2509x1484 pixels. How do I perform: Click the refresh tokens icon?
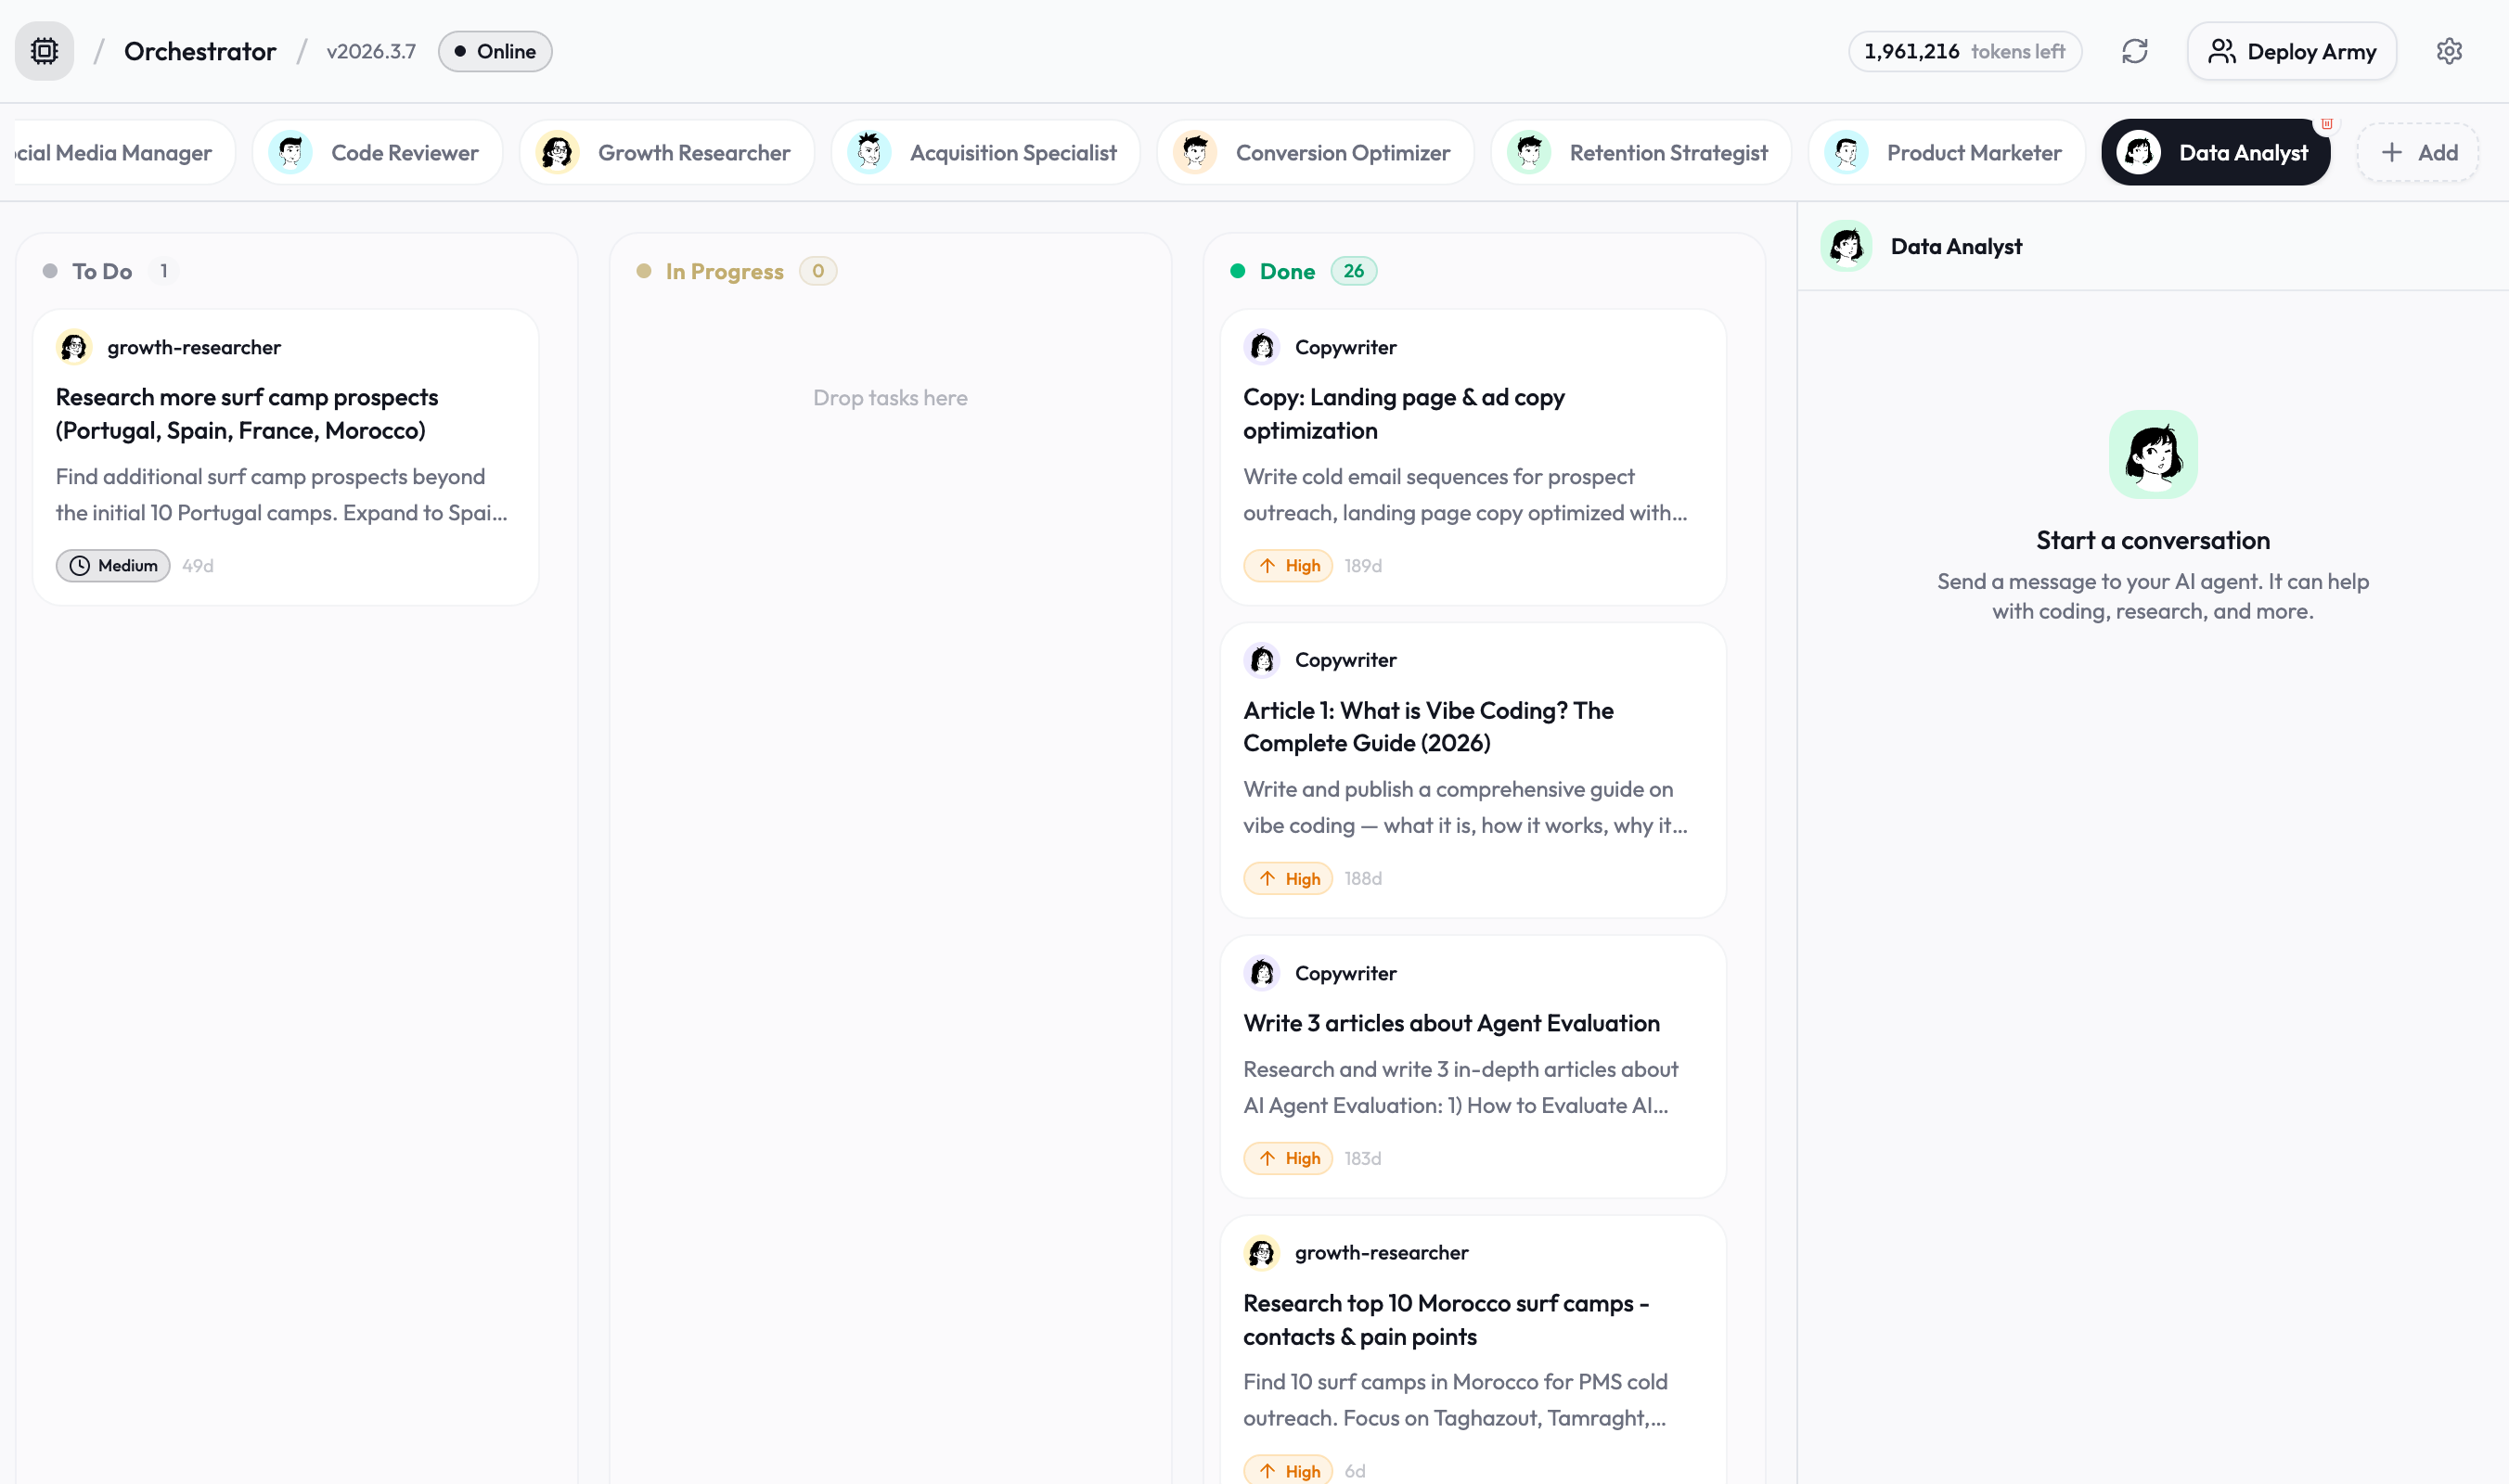(x=2135, y=51)
